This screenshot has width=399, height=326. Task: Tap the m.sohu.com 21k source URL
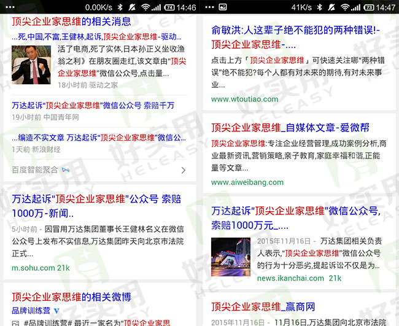41,268
